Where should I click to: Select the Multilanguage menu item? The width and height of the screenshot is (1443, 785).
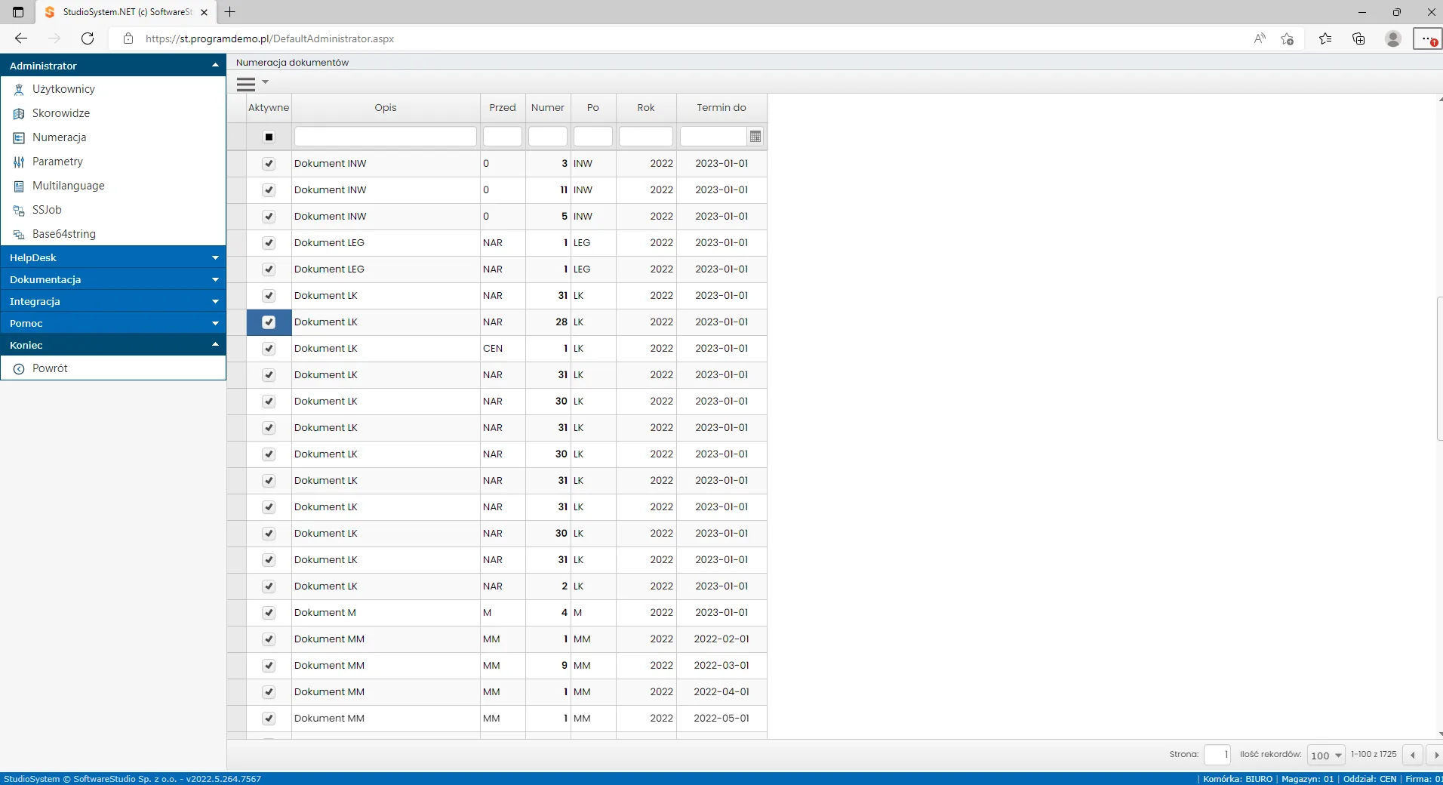pos(113,186)
